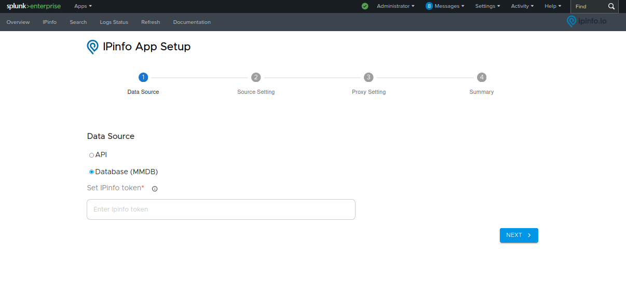
Task: Click the Splunk enterprise logo
Action: (x=34, y=6)
